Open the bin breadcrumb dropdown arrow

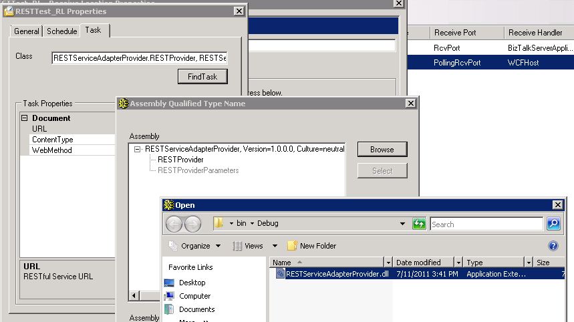click(x=231, y=223)
